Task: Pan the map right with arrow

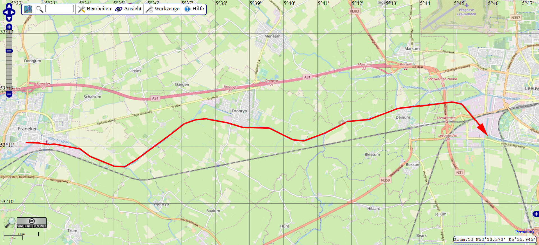Action: coord(13,13)
